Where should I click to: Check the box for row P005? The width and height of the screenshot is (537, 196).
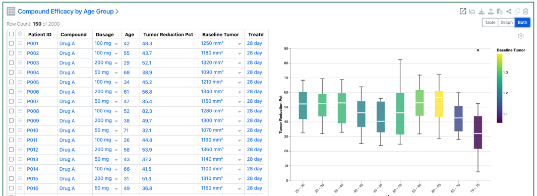11,82
